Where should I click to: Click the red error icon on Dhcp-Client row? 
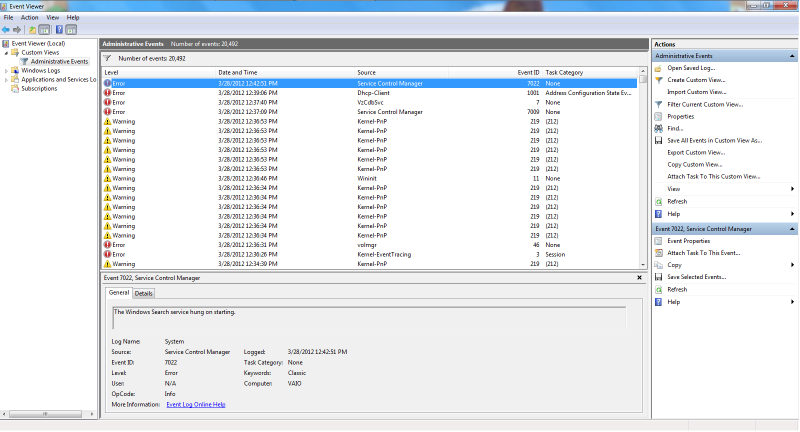(x=107, y=93)
